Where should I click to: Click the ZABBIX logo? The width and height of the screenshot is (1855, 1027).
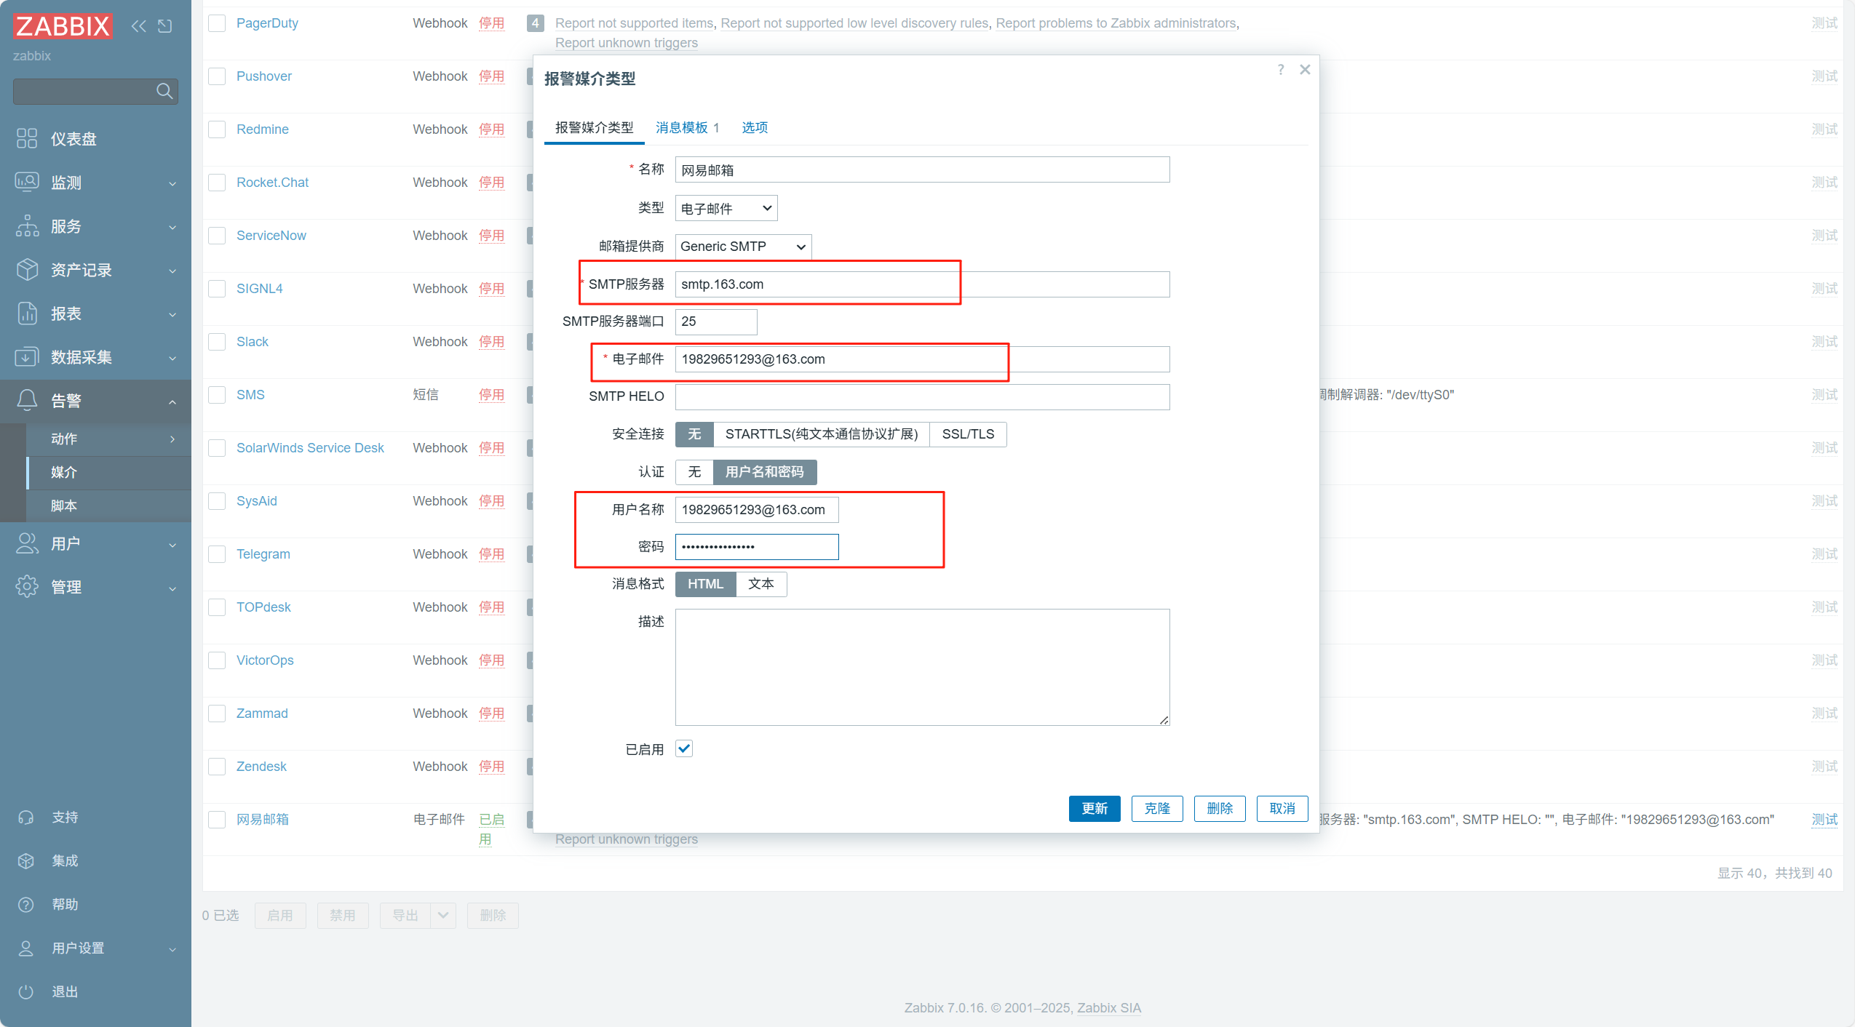[x=63, y=26]
